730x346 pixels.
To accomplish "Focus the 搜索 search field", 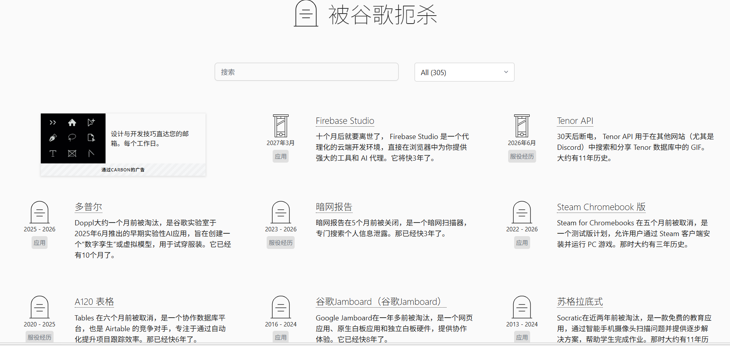I will pyautogui.click(x=307, y=72).
